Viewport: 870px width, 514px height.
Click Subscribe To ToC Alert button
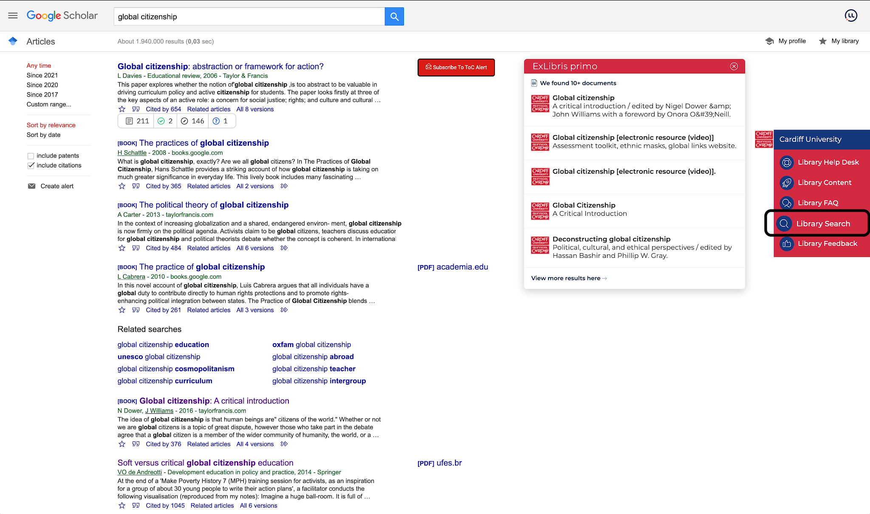(x=456, y=68)
